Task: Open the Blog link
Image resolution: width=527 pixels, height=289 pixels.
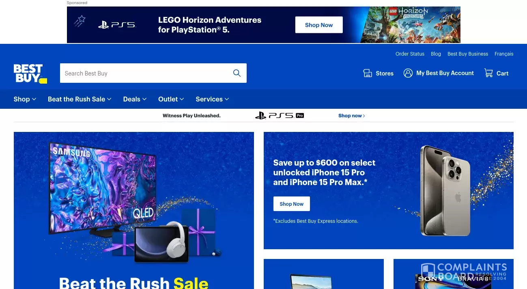Action: tap(436, 54)
